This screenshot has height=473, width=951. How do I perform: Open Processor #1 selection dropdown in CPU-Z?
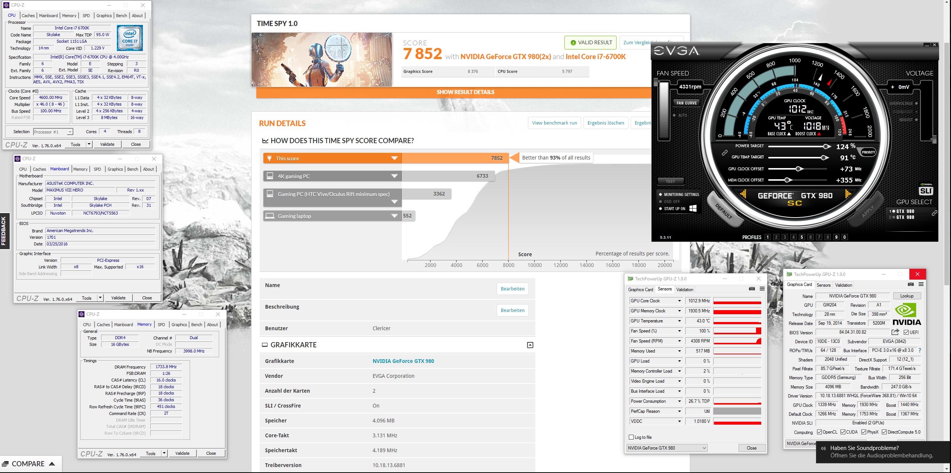coord(53,132)
